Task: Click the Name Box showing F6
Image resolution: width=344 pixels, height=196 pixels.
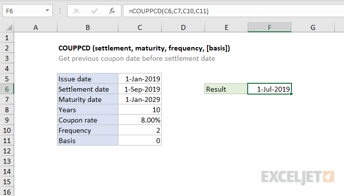Action: pyautogui.click(x=28, y=11)
